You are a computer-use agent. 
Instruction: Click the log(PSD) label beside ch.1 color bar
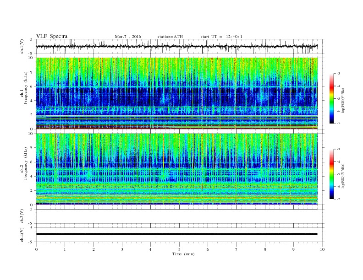point(343,101)
